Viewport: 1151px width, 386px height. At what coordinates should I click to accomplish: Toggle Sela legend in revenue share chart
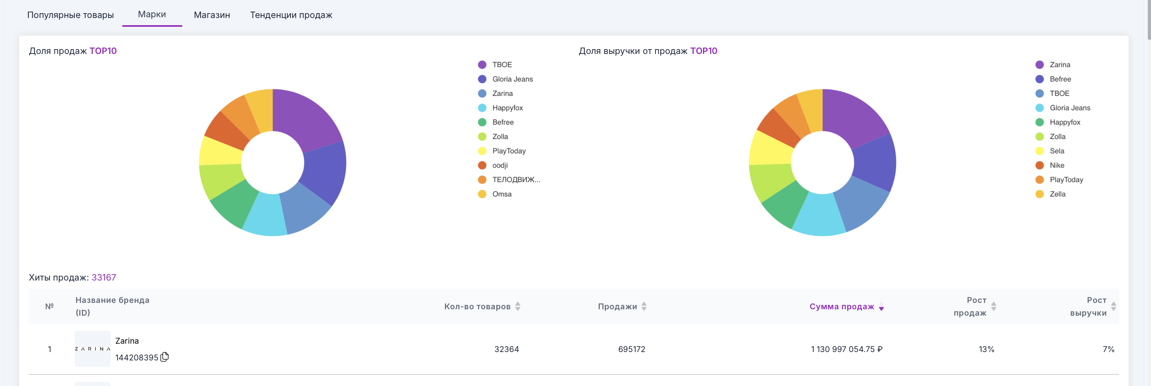pyautogui.click(x=1050, y=151)
